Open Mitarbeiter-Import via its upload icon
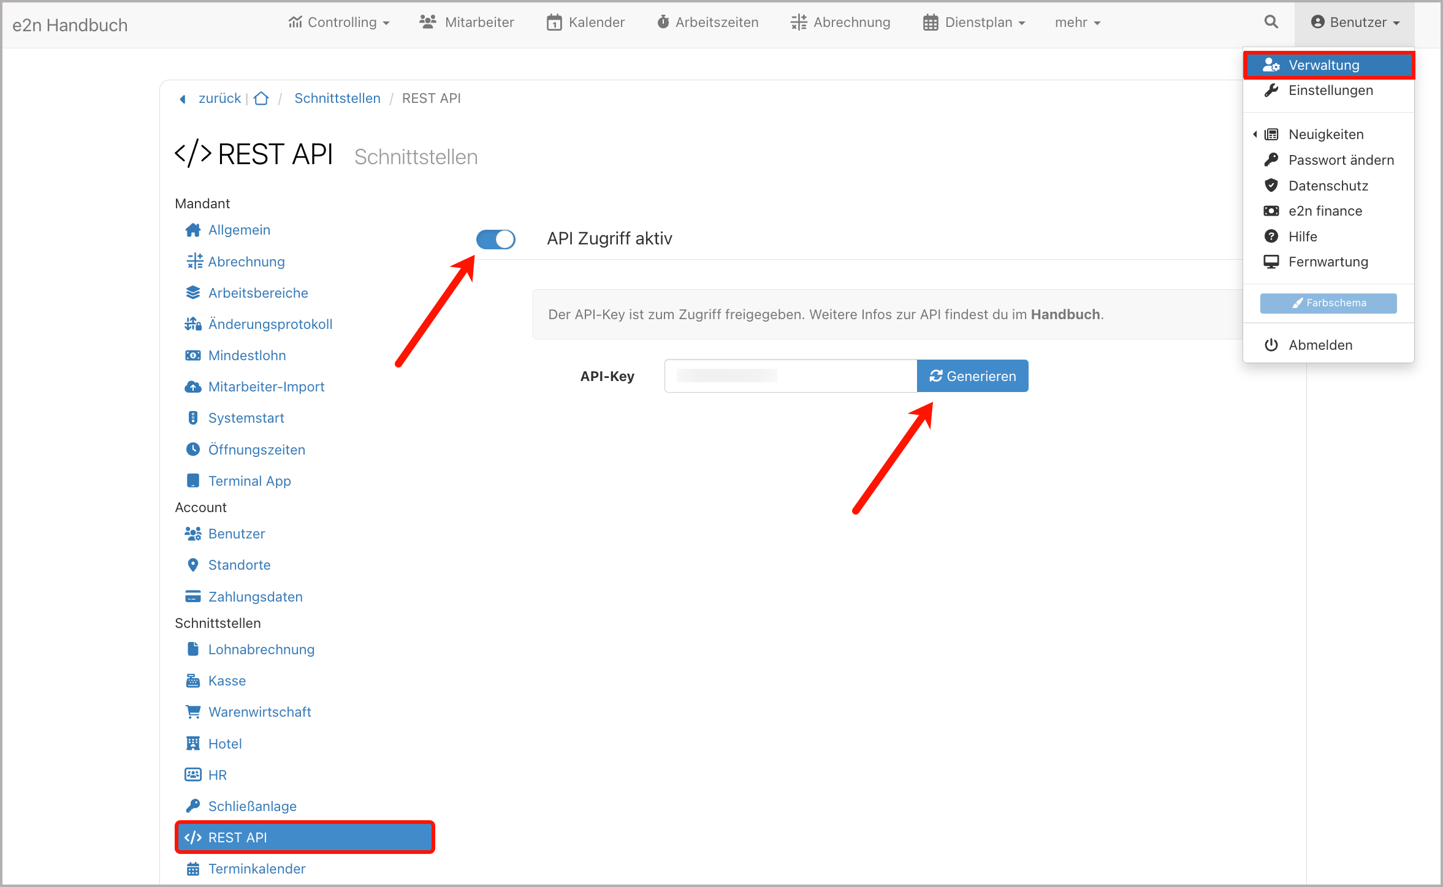The height and width of the screenshot is (887, 1443). pos(193,387)
